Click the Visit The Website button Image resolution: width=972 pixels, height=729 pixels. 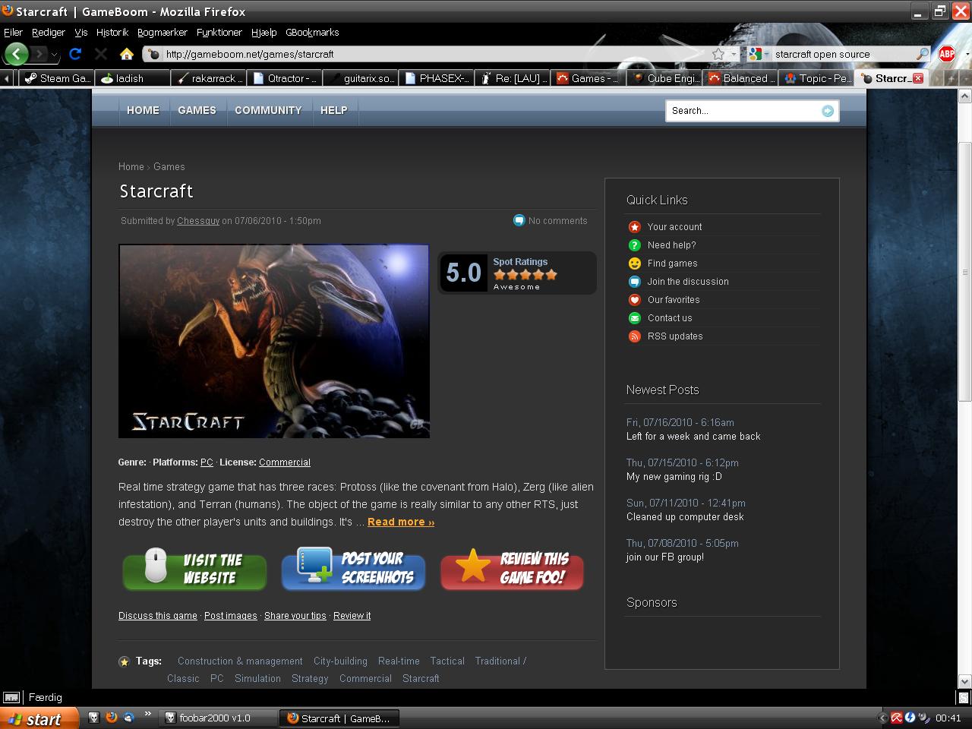tap(195, 570)
